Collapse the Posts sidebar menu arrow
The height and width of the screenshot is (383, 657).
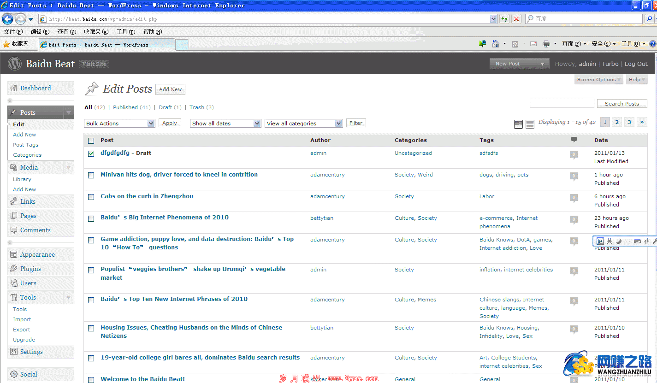click(x=68, y=112)
